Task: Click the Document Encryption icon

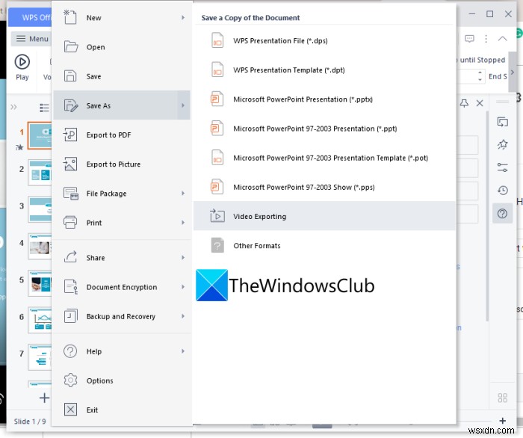Action: click(71, 287)
